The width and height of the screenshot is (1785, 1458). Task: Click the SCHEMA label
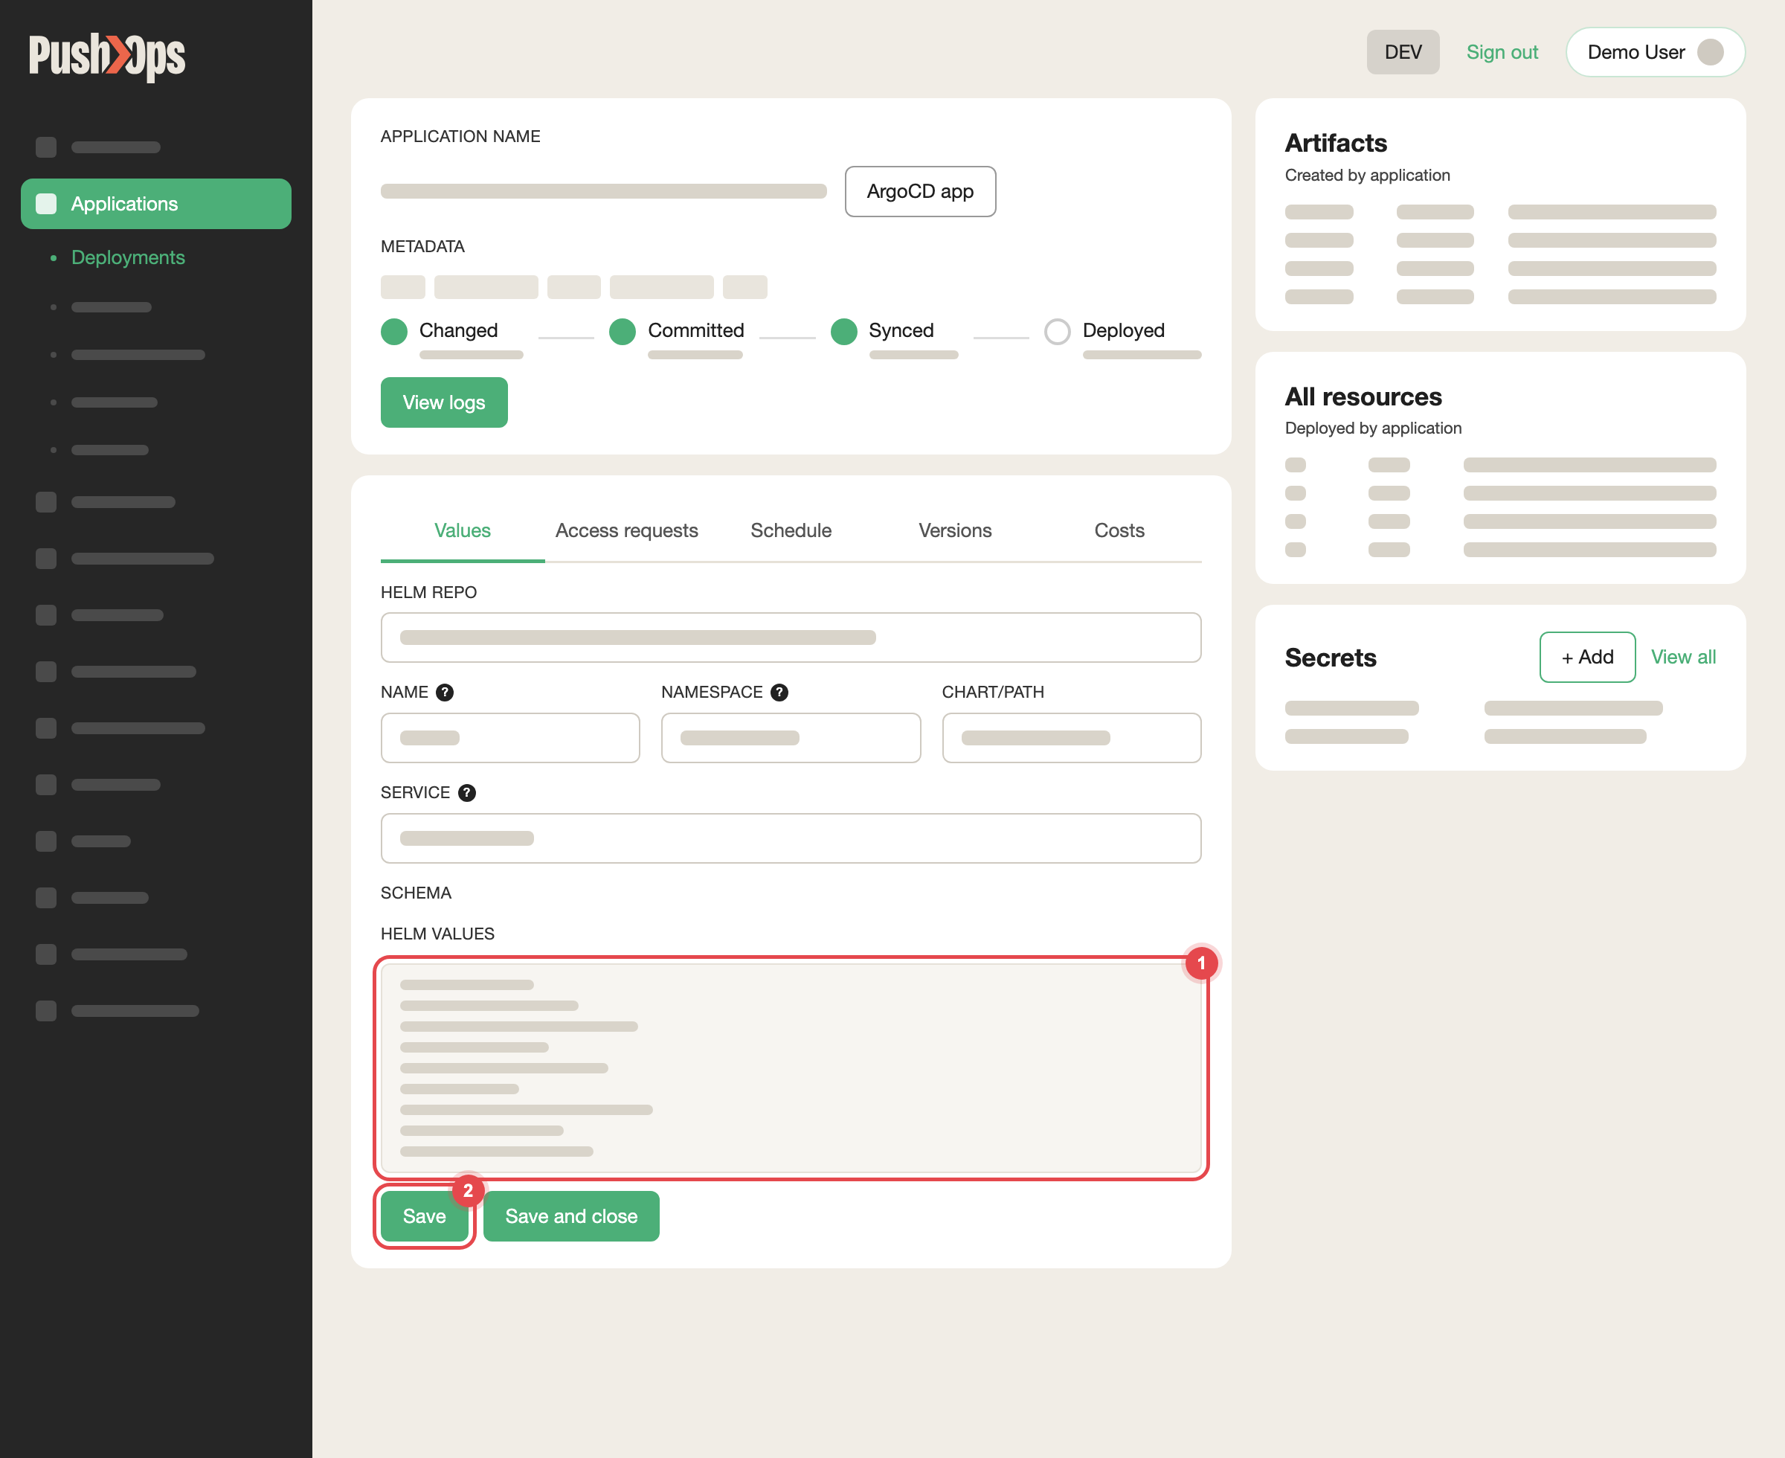416,893
